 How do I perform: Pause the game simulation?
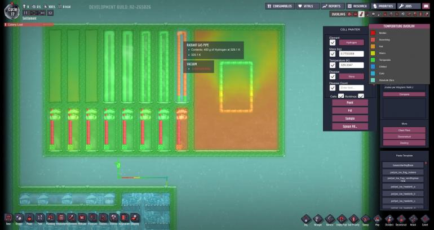(26, 12)
